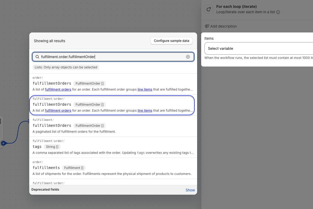Open the info tooltip beside the loop description
313x209 pixels.
pos(278,12)
